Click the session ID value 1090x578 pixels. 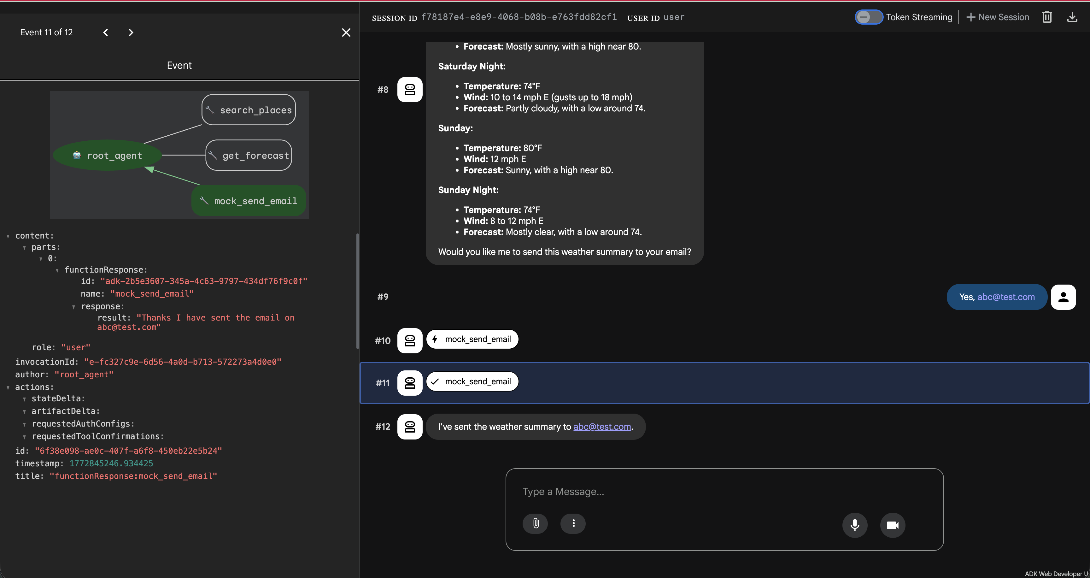pyautogui.click(x=519, y=17)
